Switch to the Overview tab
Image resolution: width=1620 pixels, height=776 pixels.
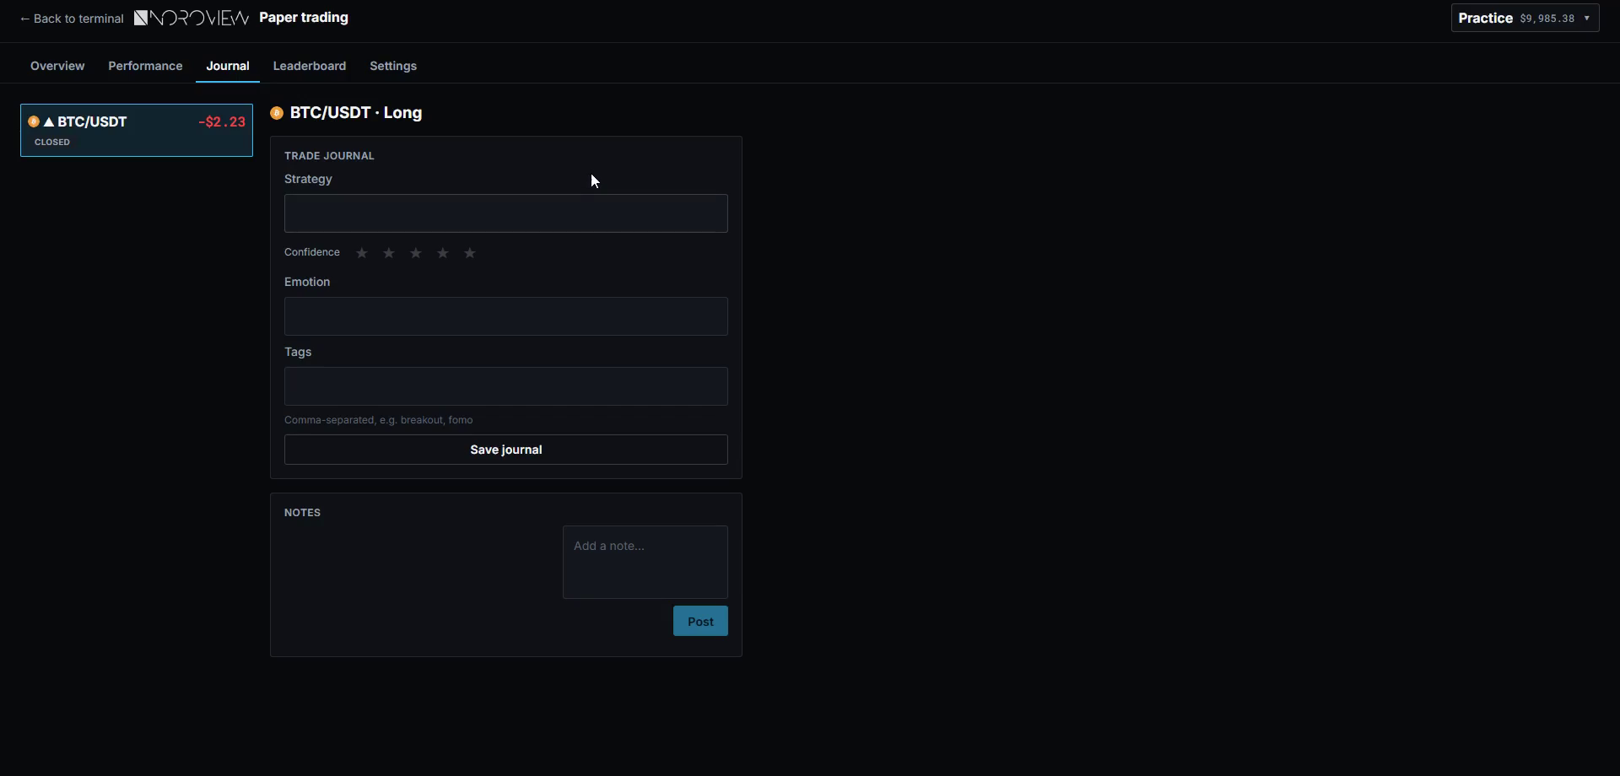click(57, 66)
